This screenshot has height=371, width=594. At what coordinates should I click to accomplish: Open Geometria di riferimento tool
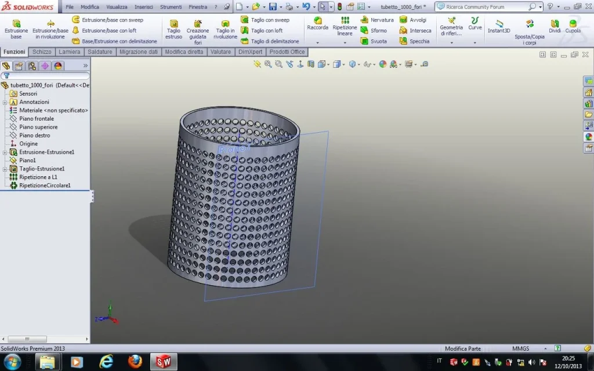pyautogui.click(x=451, y=26)
